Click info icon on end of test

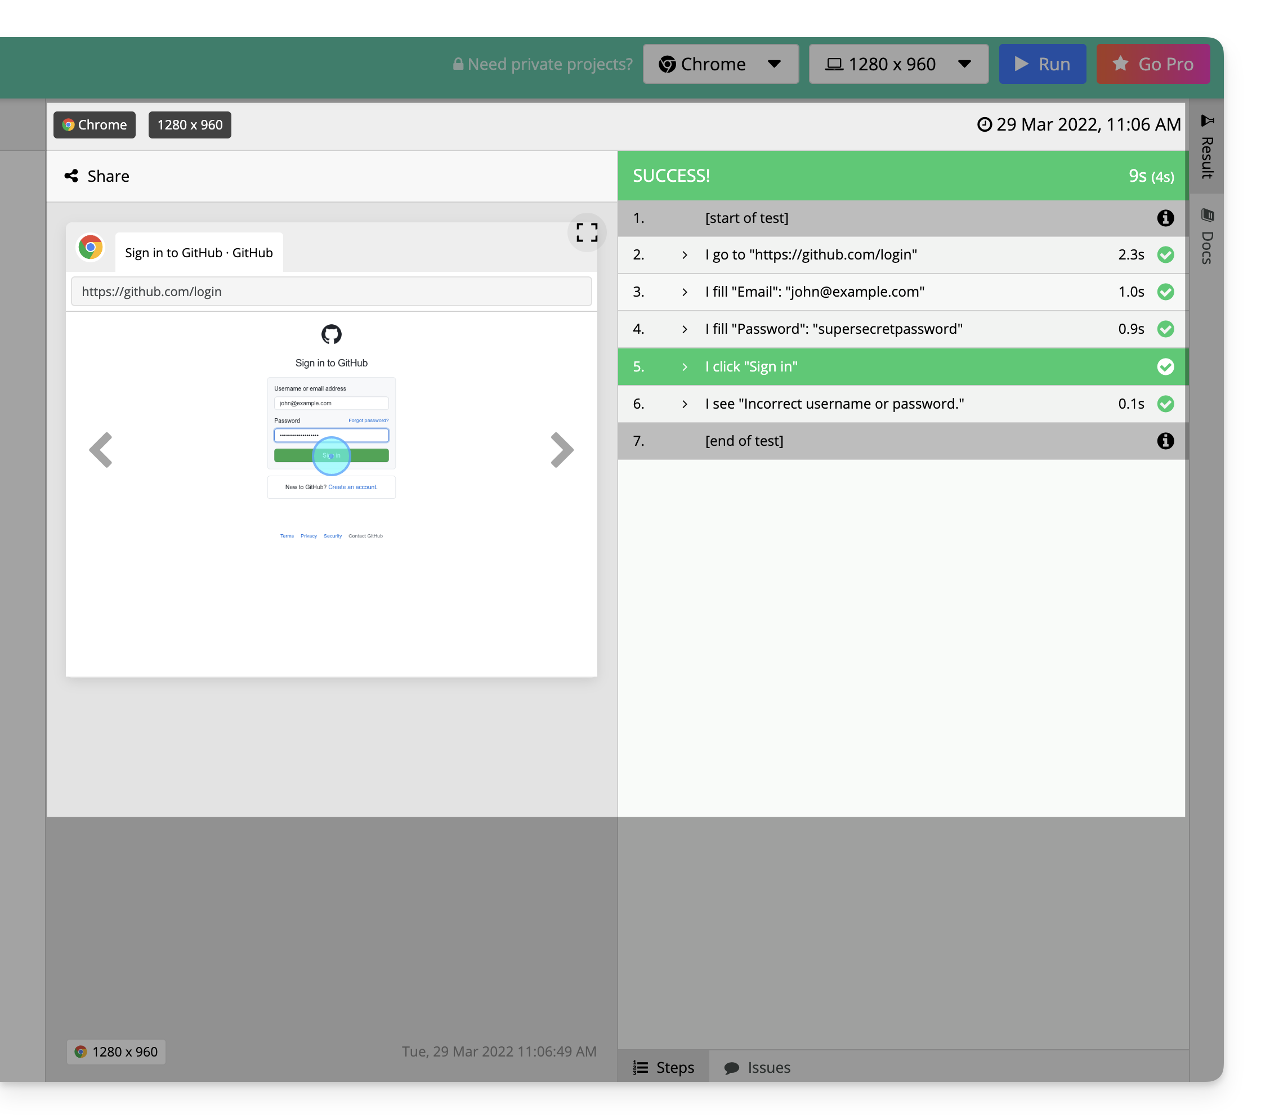[x=1165, y=440]
